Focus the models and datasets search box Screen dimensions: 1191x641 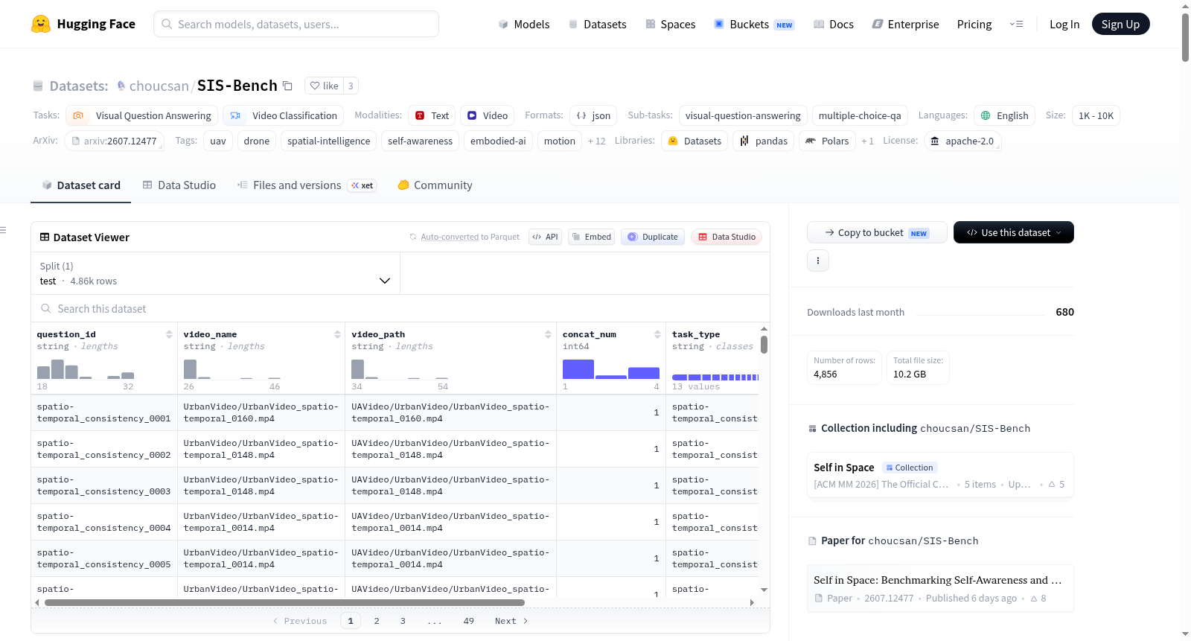[296, 24]
